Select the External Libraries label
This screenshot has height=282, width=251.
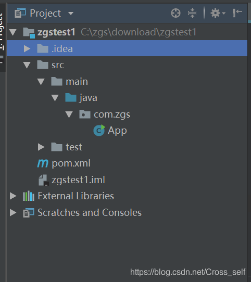coord(76,196)
